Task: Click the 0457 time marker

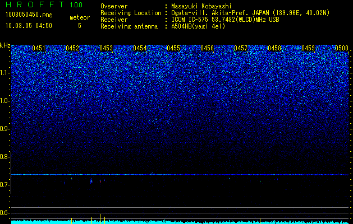Action: pos(241,48)
